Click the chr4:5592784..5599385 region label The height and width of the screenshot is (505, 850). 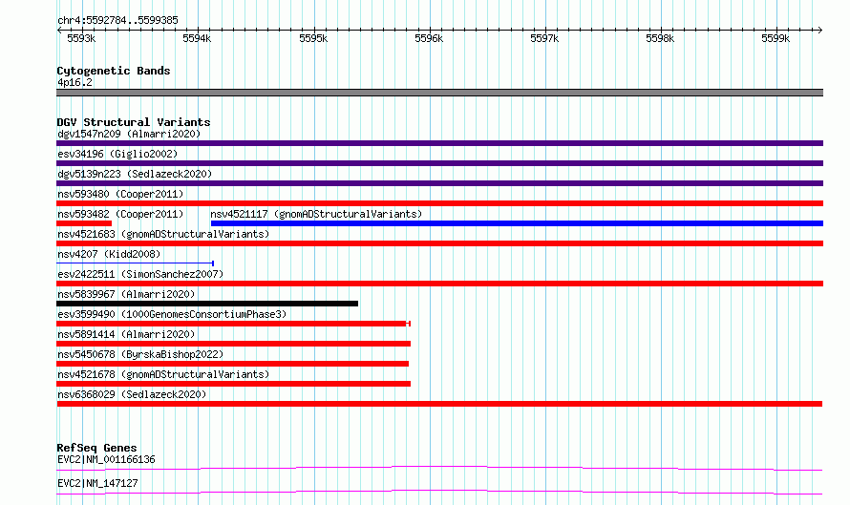(x=117, y=21)
